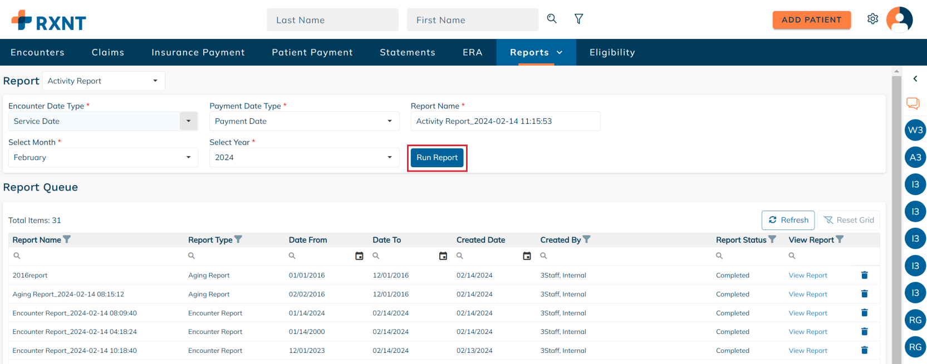Click the user profile avatar

pos(899,20)
